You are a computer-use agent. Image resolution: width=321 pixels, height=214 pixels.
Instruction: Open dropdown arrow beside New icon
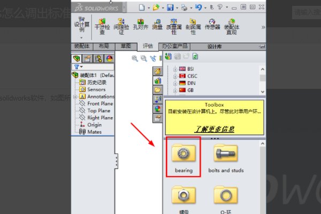click(149, 8)
